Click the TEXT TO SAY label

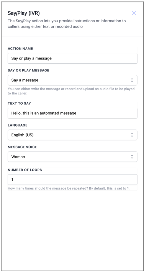click(x=19, y=103)
